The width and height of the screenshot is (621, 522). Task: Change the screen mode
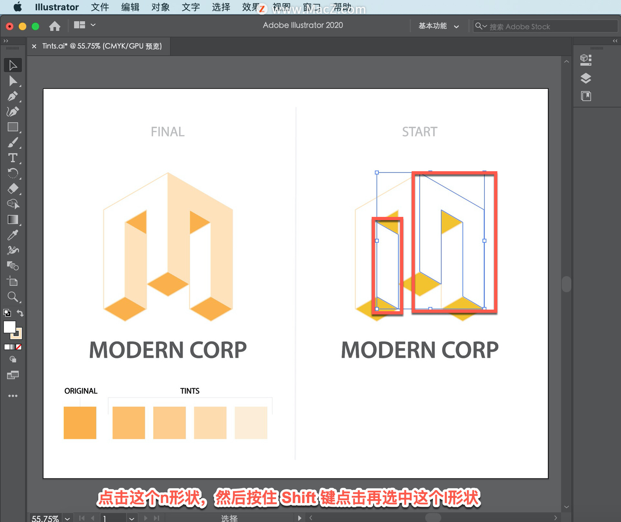click(x=13, y=375)
